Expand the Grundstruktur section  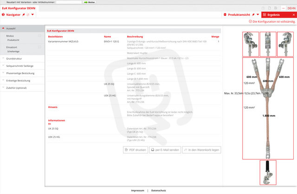[21, 58]
